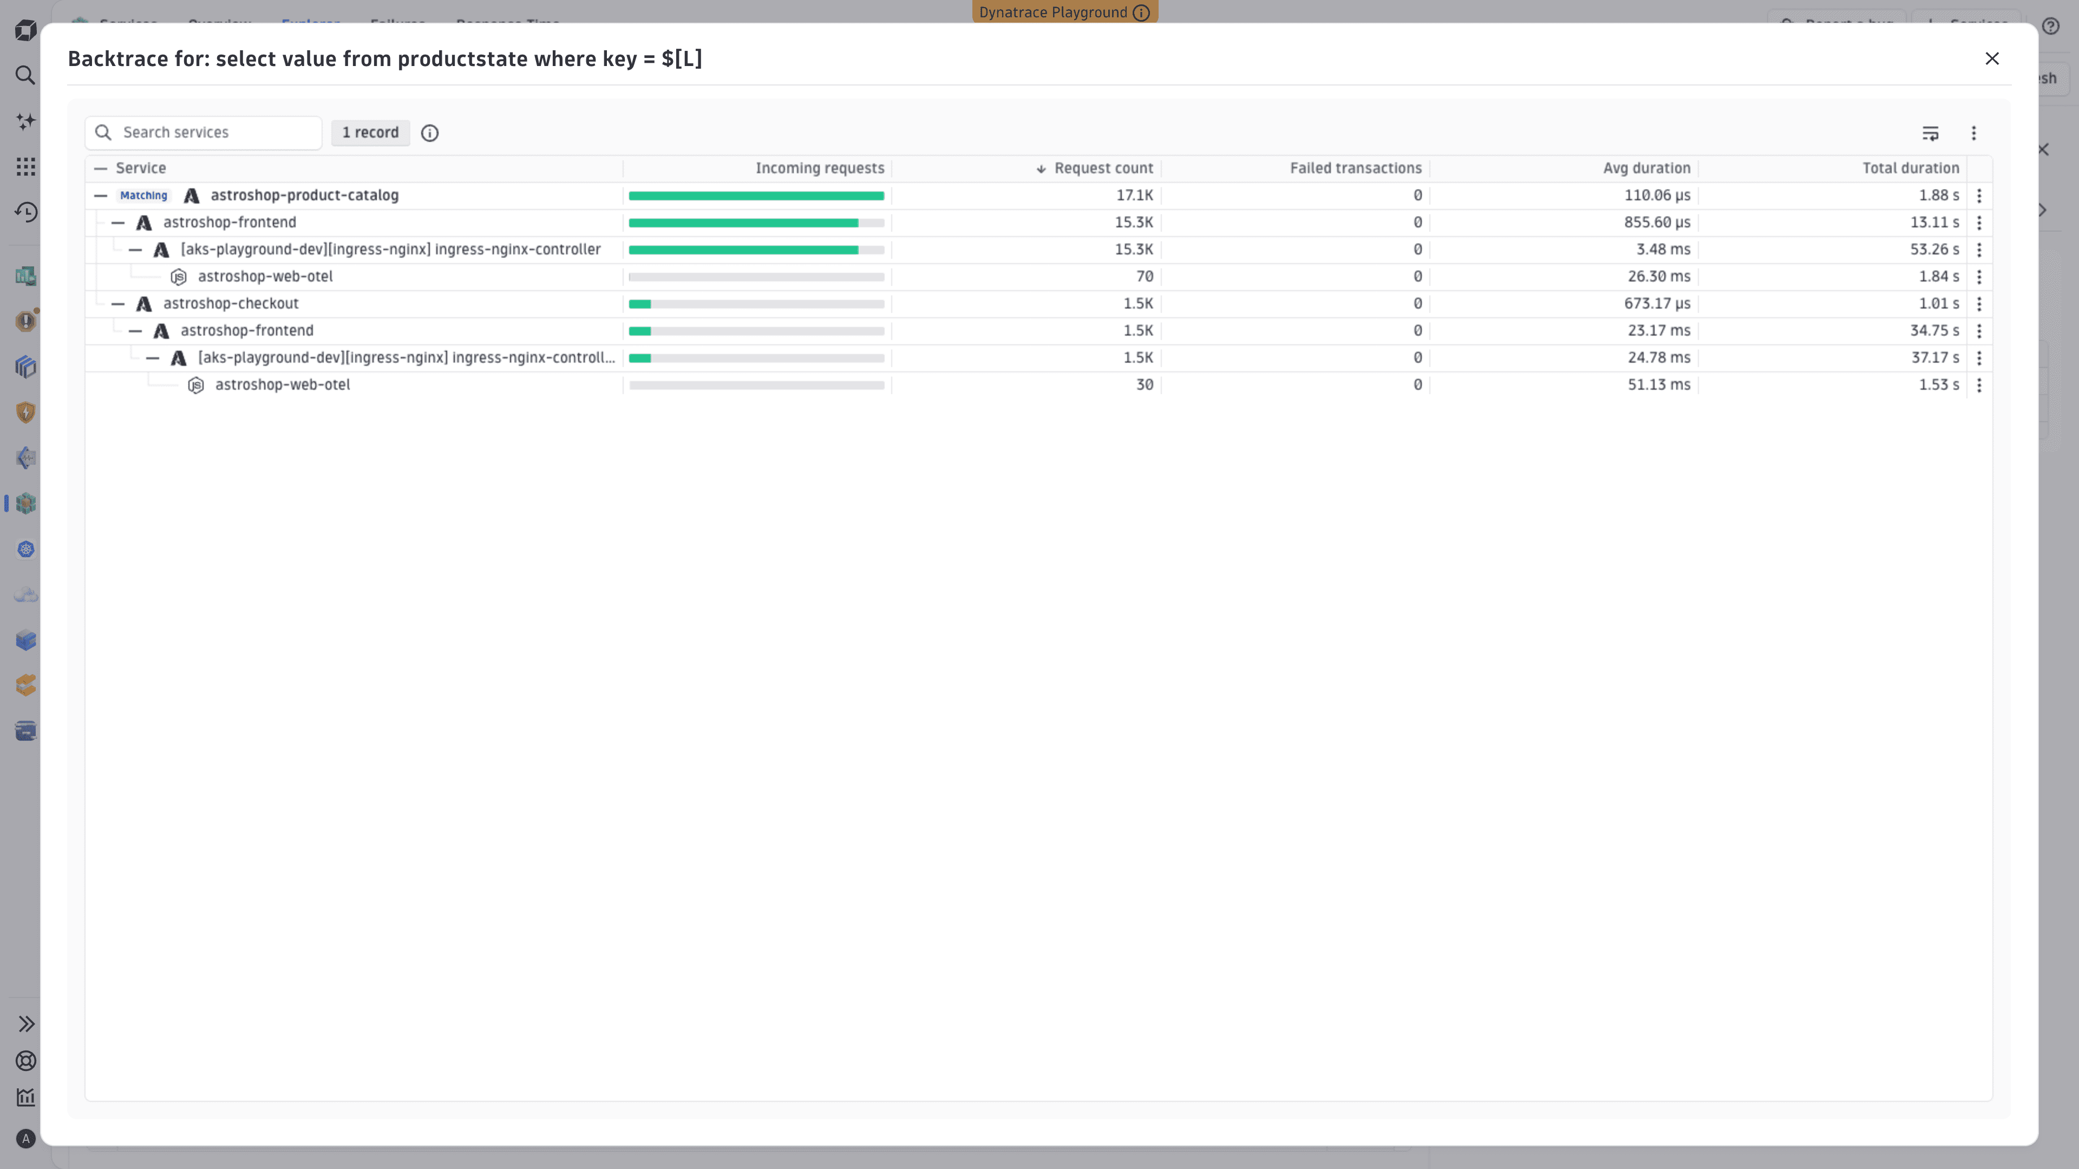The image size is (2079, 1169).
Task: Click the 110.06 µs average duration value
Action: pos(1657,196)
